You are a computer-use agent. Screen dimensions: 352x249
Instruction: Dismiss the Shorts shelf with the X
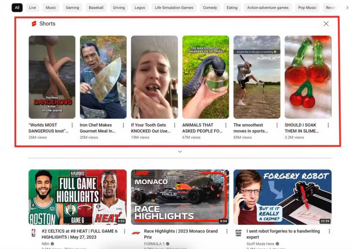click(x=326, y=23)
